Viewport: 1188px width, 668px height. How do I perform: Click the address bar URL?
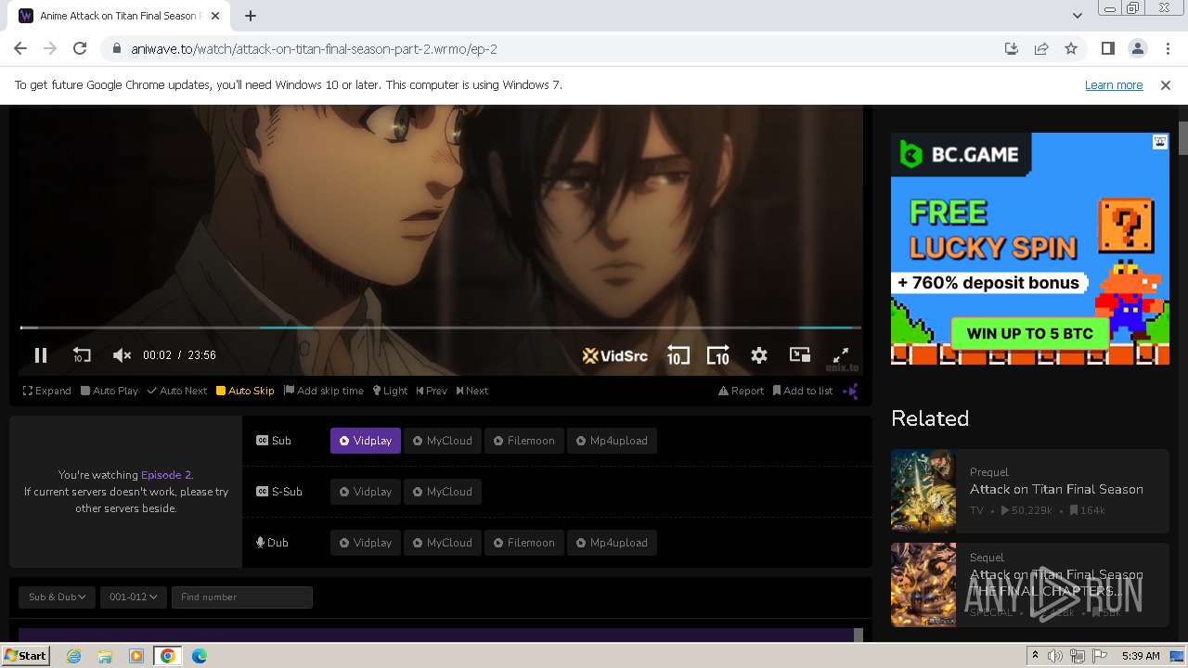tap(315, 48)
